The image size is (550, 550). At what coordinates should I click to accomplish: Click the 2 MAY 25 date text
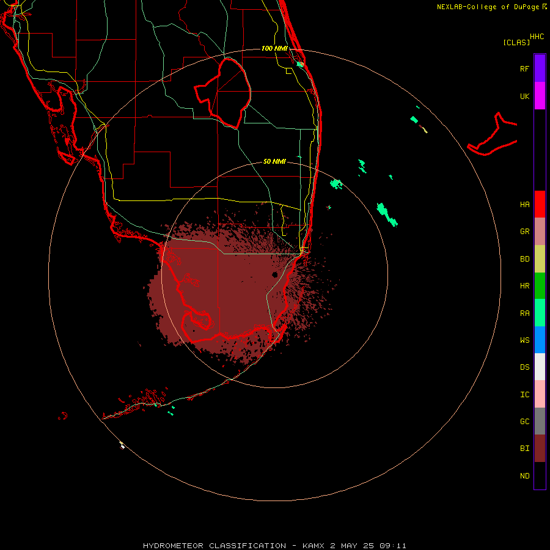[x=352, y=546]
